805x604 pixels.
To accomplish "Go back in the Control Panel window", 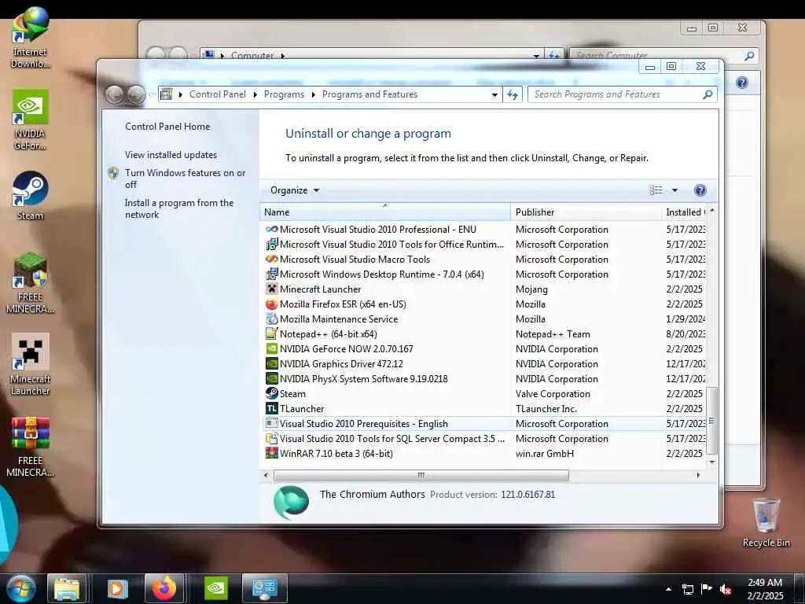I will click(115, 94).
